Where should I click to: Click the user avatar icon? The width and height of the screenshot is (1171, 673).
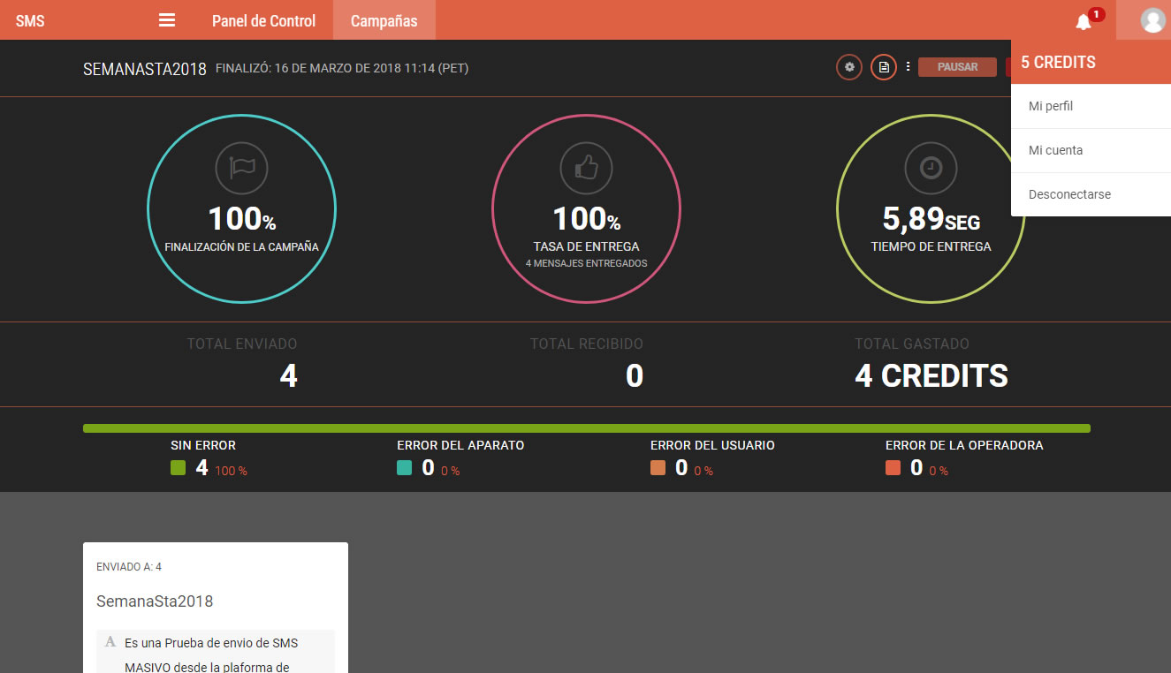[1152, 20]
